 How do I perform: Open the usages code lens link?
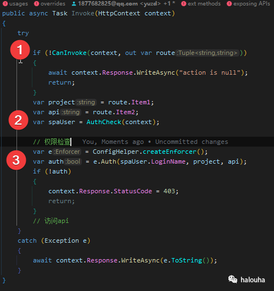pyautogui.click(x=19, y=4)
